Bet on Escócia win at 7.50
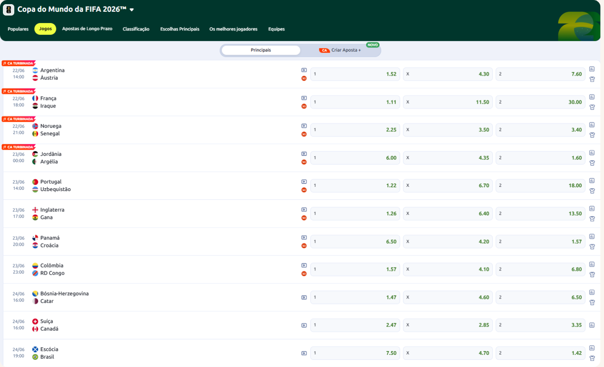Image resolution: width=604 pixels, height=367 pixels. 355,353
